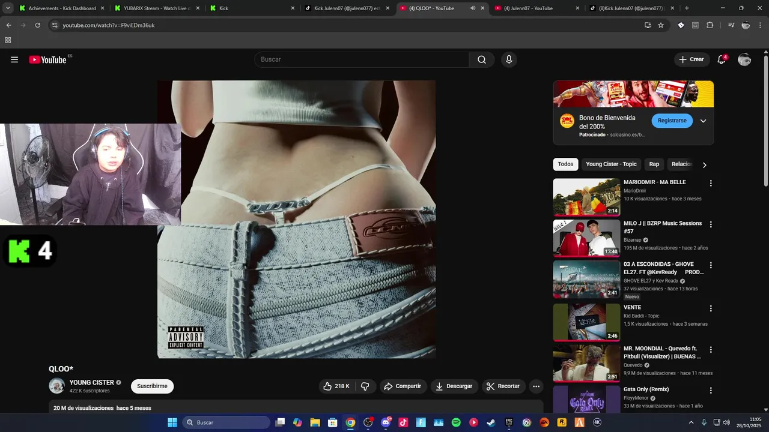769x432 pixels.
Task: Click the search magnifier button
Action: tap(482, 59)
